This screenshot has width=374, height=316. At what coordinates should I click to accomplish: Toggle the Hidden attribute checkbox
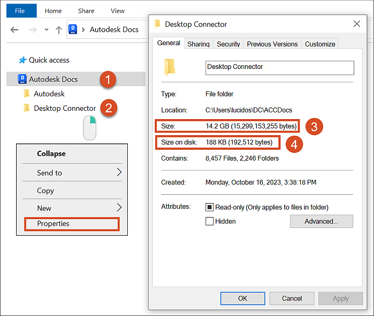(209, 221)
